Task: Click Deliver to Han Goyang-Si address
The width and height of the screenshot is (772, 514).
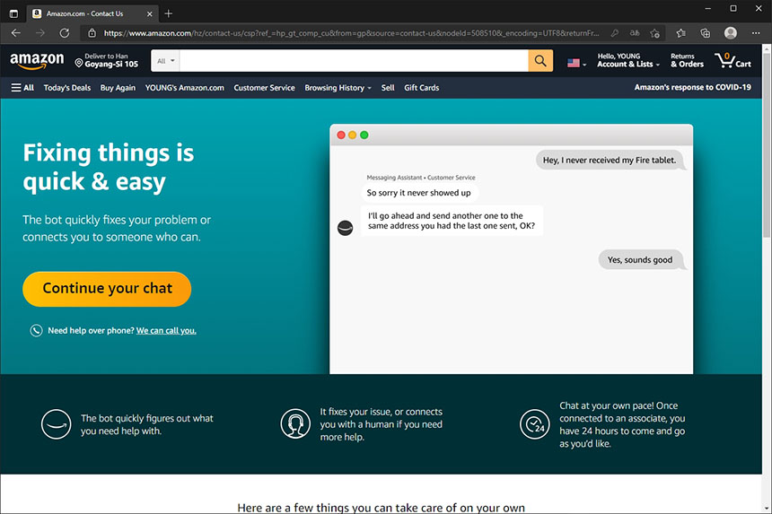Action: pos(106,60)
